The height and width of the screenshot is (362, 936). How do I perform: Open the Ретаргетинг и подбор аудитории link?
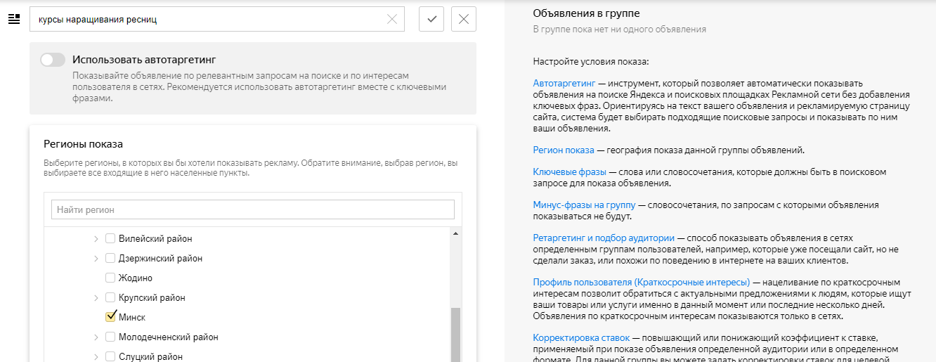604,238
